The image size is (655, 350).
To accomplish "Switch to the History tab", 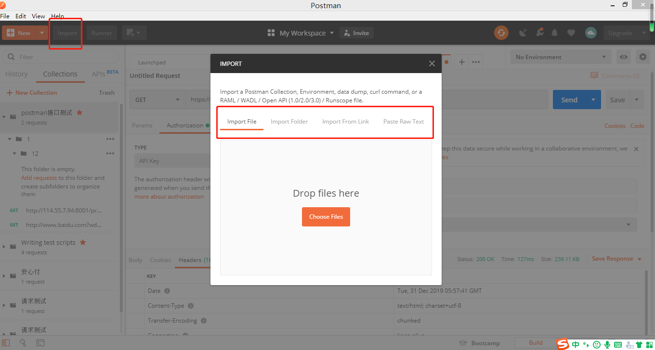I will (16, 74).
